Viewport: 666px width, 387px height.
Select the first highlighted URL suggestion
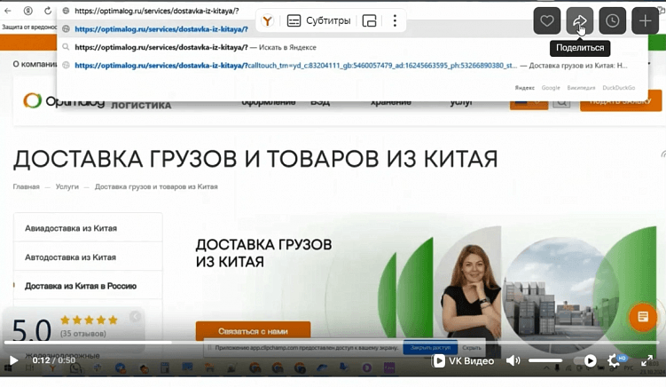[x=161, y=29]
